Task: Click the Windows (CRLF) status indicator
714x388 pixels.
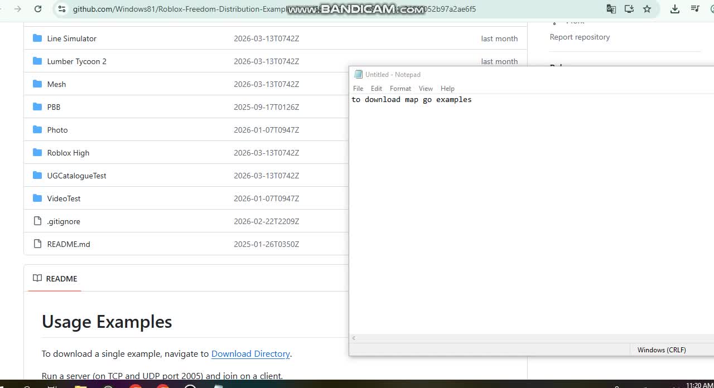Action: 661,350
